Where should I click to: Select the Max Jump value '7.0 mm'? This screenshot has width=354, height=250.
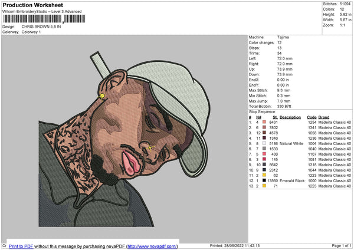coord(284,101)
